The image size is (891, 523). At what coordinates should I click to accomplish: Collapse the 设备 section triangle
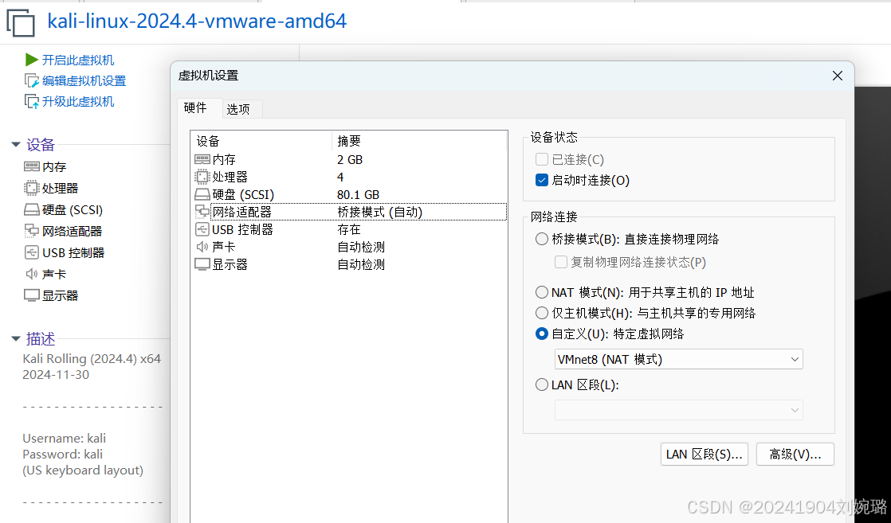16,145
